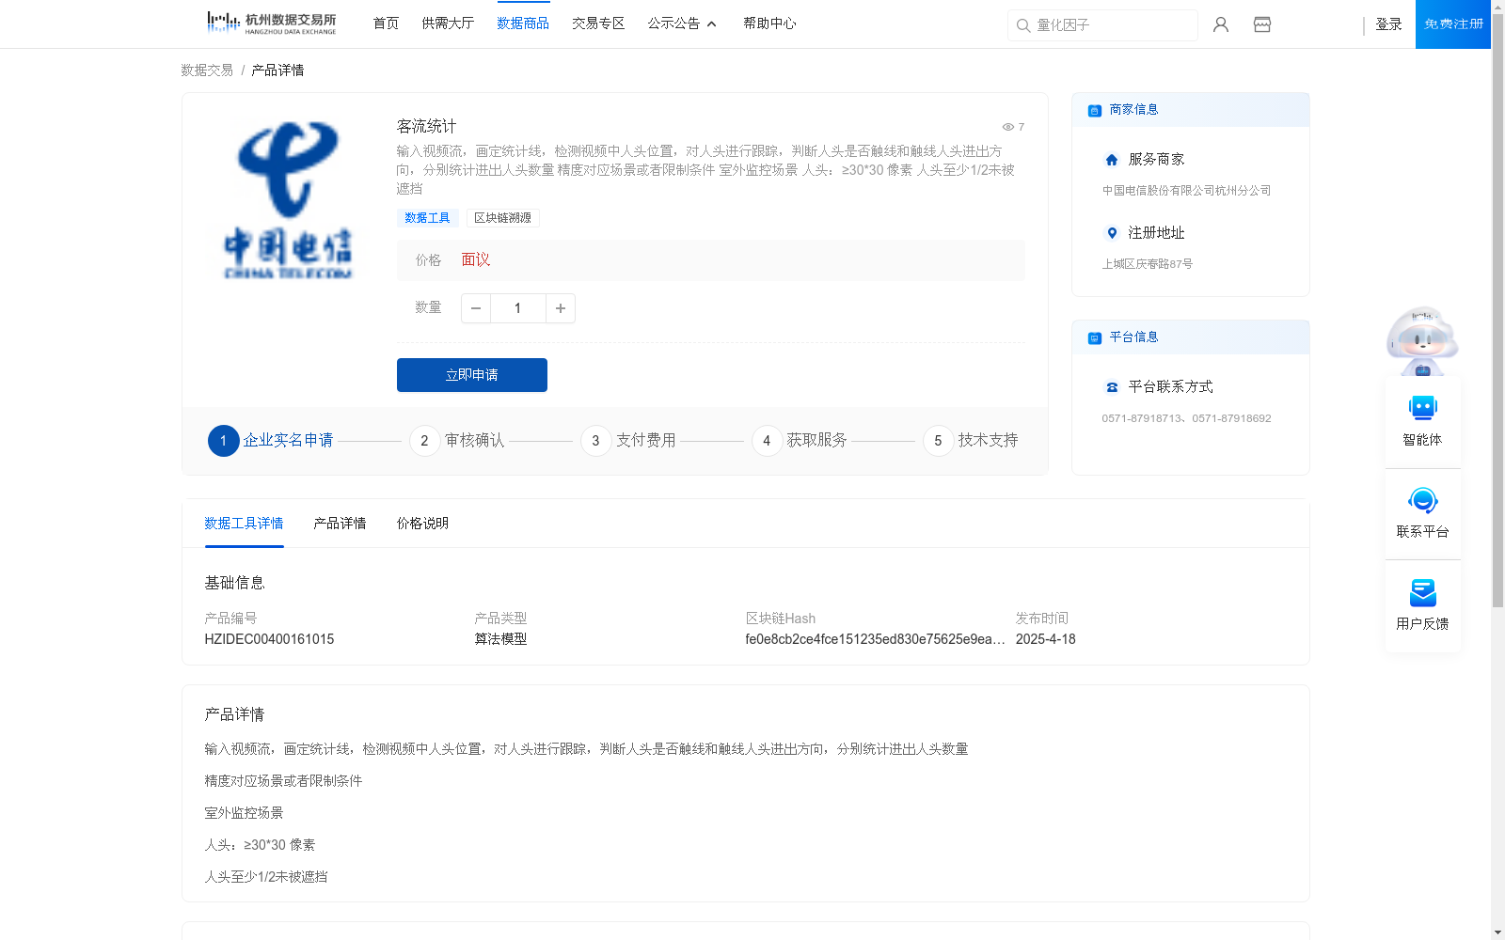Increase quantity with plus button
Screen dimensions: 1505x940
tap(561, 308)
